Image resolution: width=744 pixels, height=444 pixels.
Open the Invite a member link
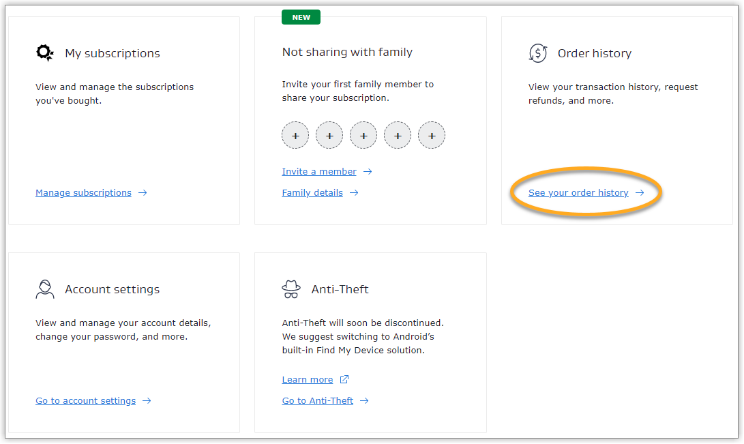tap(319, 172)
